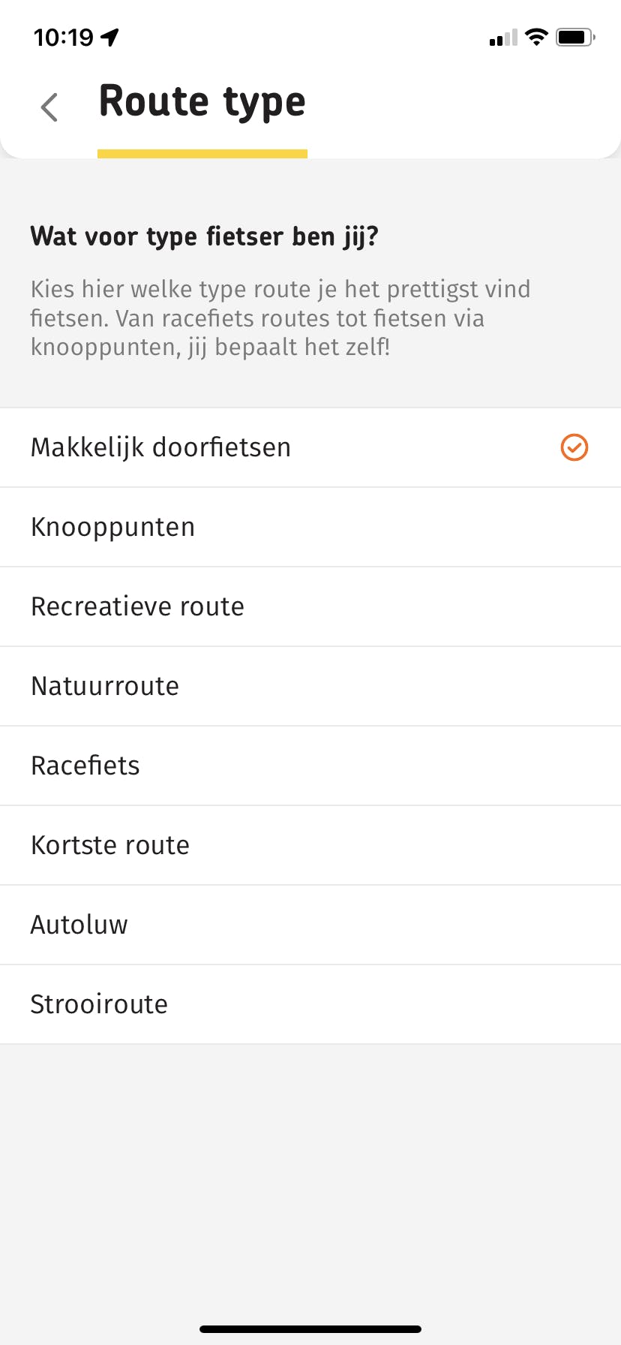Tap the battery status icon
Screen dimensions: 621x1345
(574, 37)
